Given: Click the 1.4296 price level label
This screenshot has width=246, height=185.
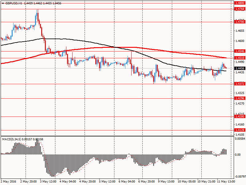Looking at the screenshot, I should pyautogui.click(x=240, y=98).
